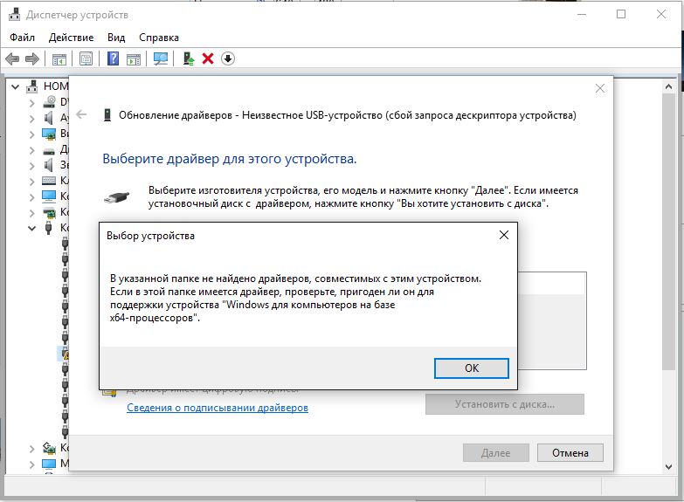This screenshot has height=502, width=684.
Task: Expand the 'М' category at the tree bottom
Action: coord(31,464)
